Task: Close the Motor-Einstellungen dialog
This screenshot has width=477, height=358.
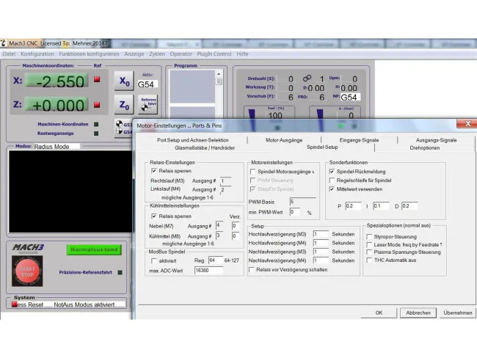Action: 467,123
